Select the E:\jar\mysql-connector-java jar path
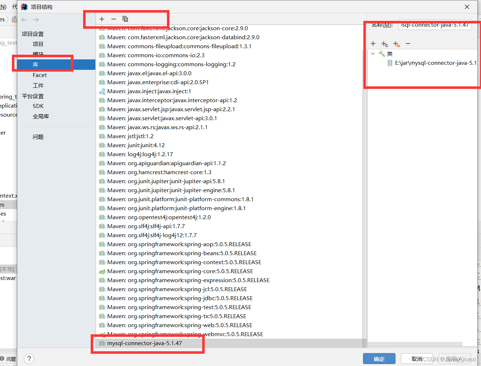Viewport: 481px width, 366px height. tap(436, 63)
